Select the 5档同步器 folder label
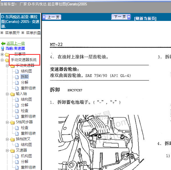 click(24, 122)
